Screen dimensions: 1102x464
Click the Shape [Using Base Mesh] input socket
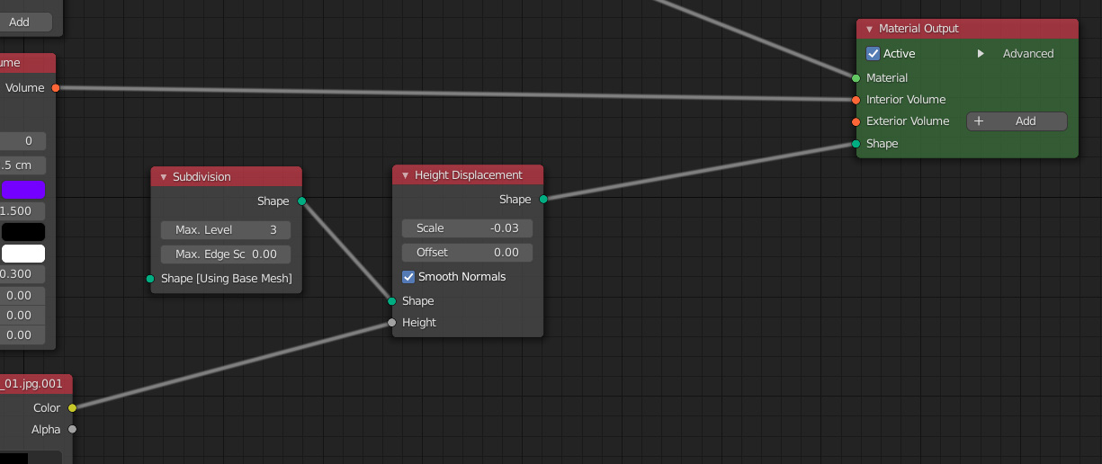point(150,279)
